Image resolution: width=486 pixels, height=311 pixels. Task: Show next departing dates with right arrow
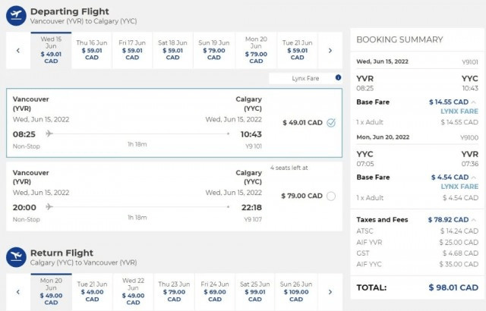point(330,51)
